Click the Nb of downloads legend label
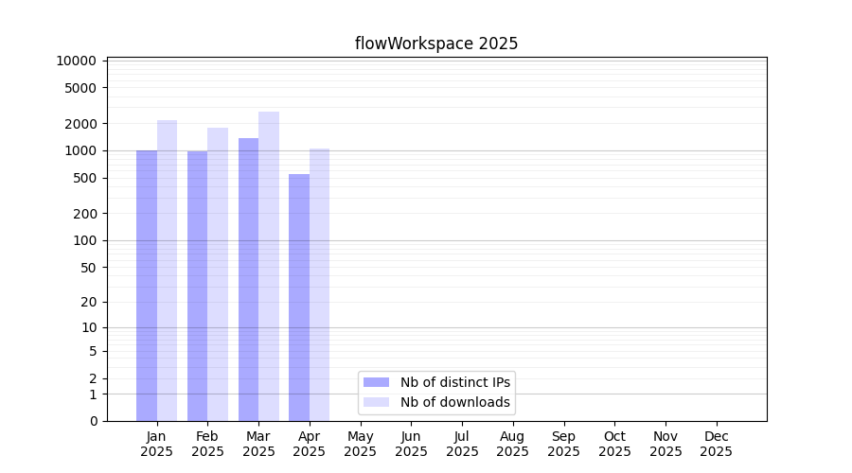Viewport: 852px width, 473px height. coord(454,402)
